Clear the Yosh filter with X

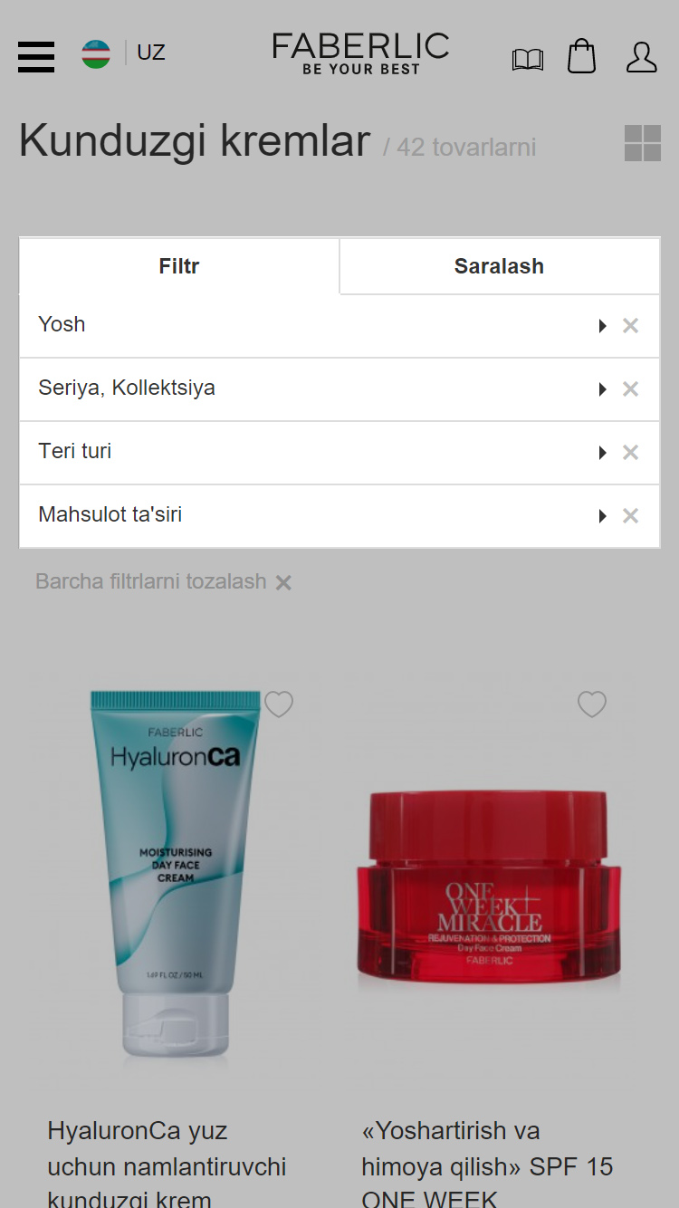pos(631,326)
